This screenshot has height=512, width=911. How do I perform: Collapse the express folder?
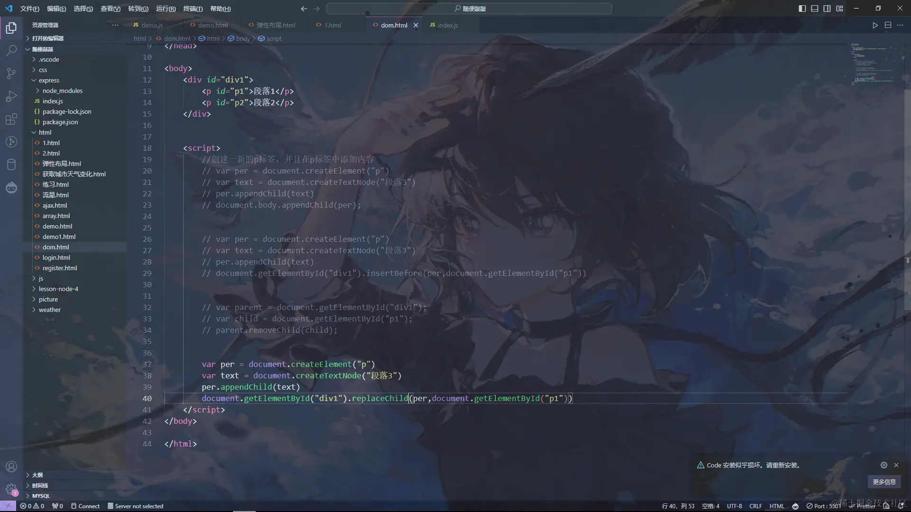[49, 80]
